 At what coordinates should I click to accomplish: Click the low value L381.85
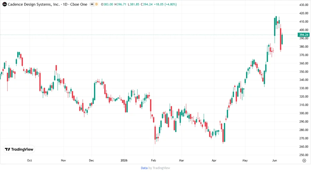[133, 4]
